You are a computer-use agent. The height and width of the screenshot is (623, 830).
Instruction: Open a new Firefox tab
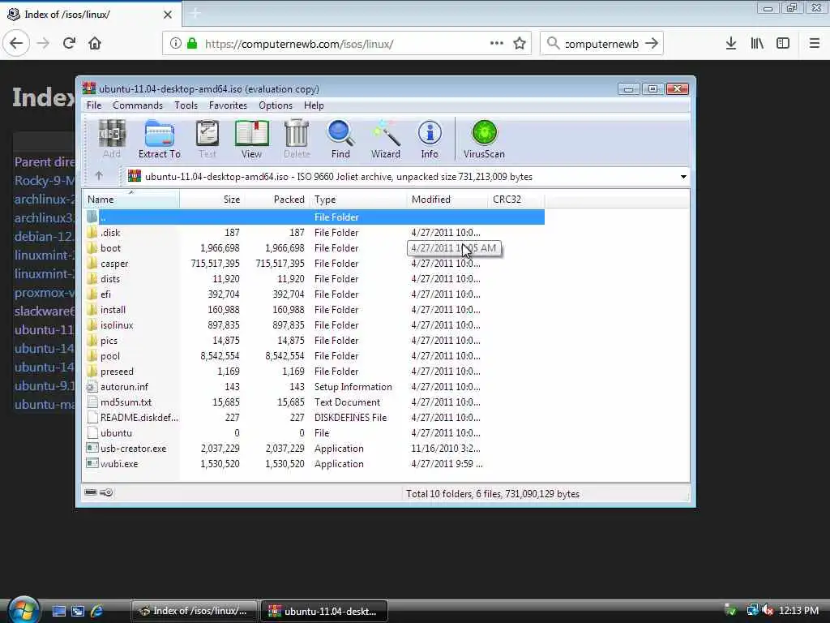pos(195,13)
